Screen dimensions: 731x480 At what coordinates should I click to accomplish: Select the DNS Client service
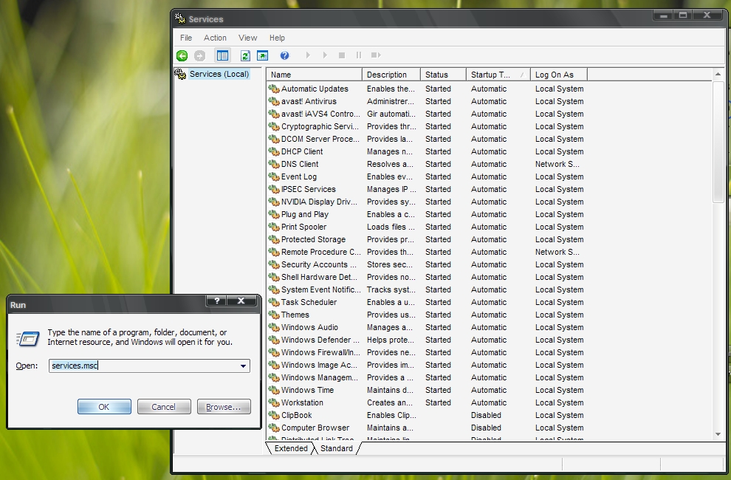[427, 164]
